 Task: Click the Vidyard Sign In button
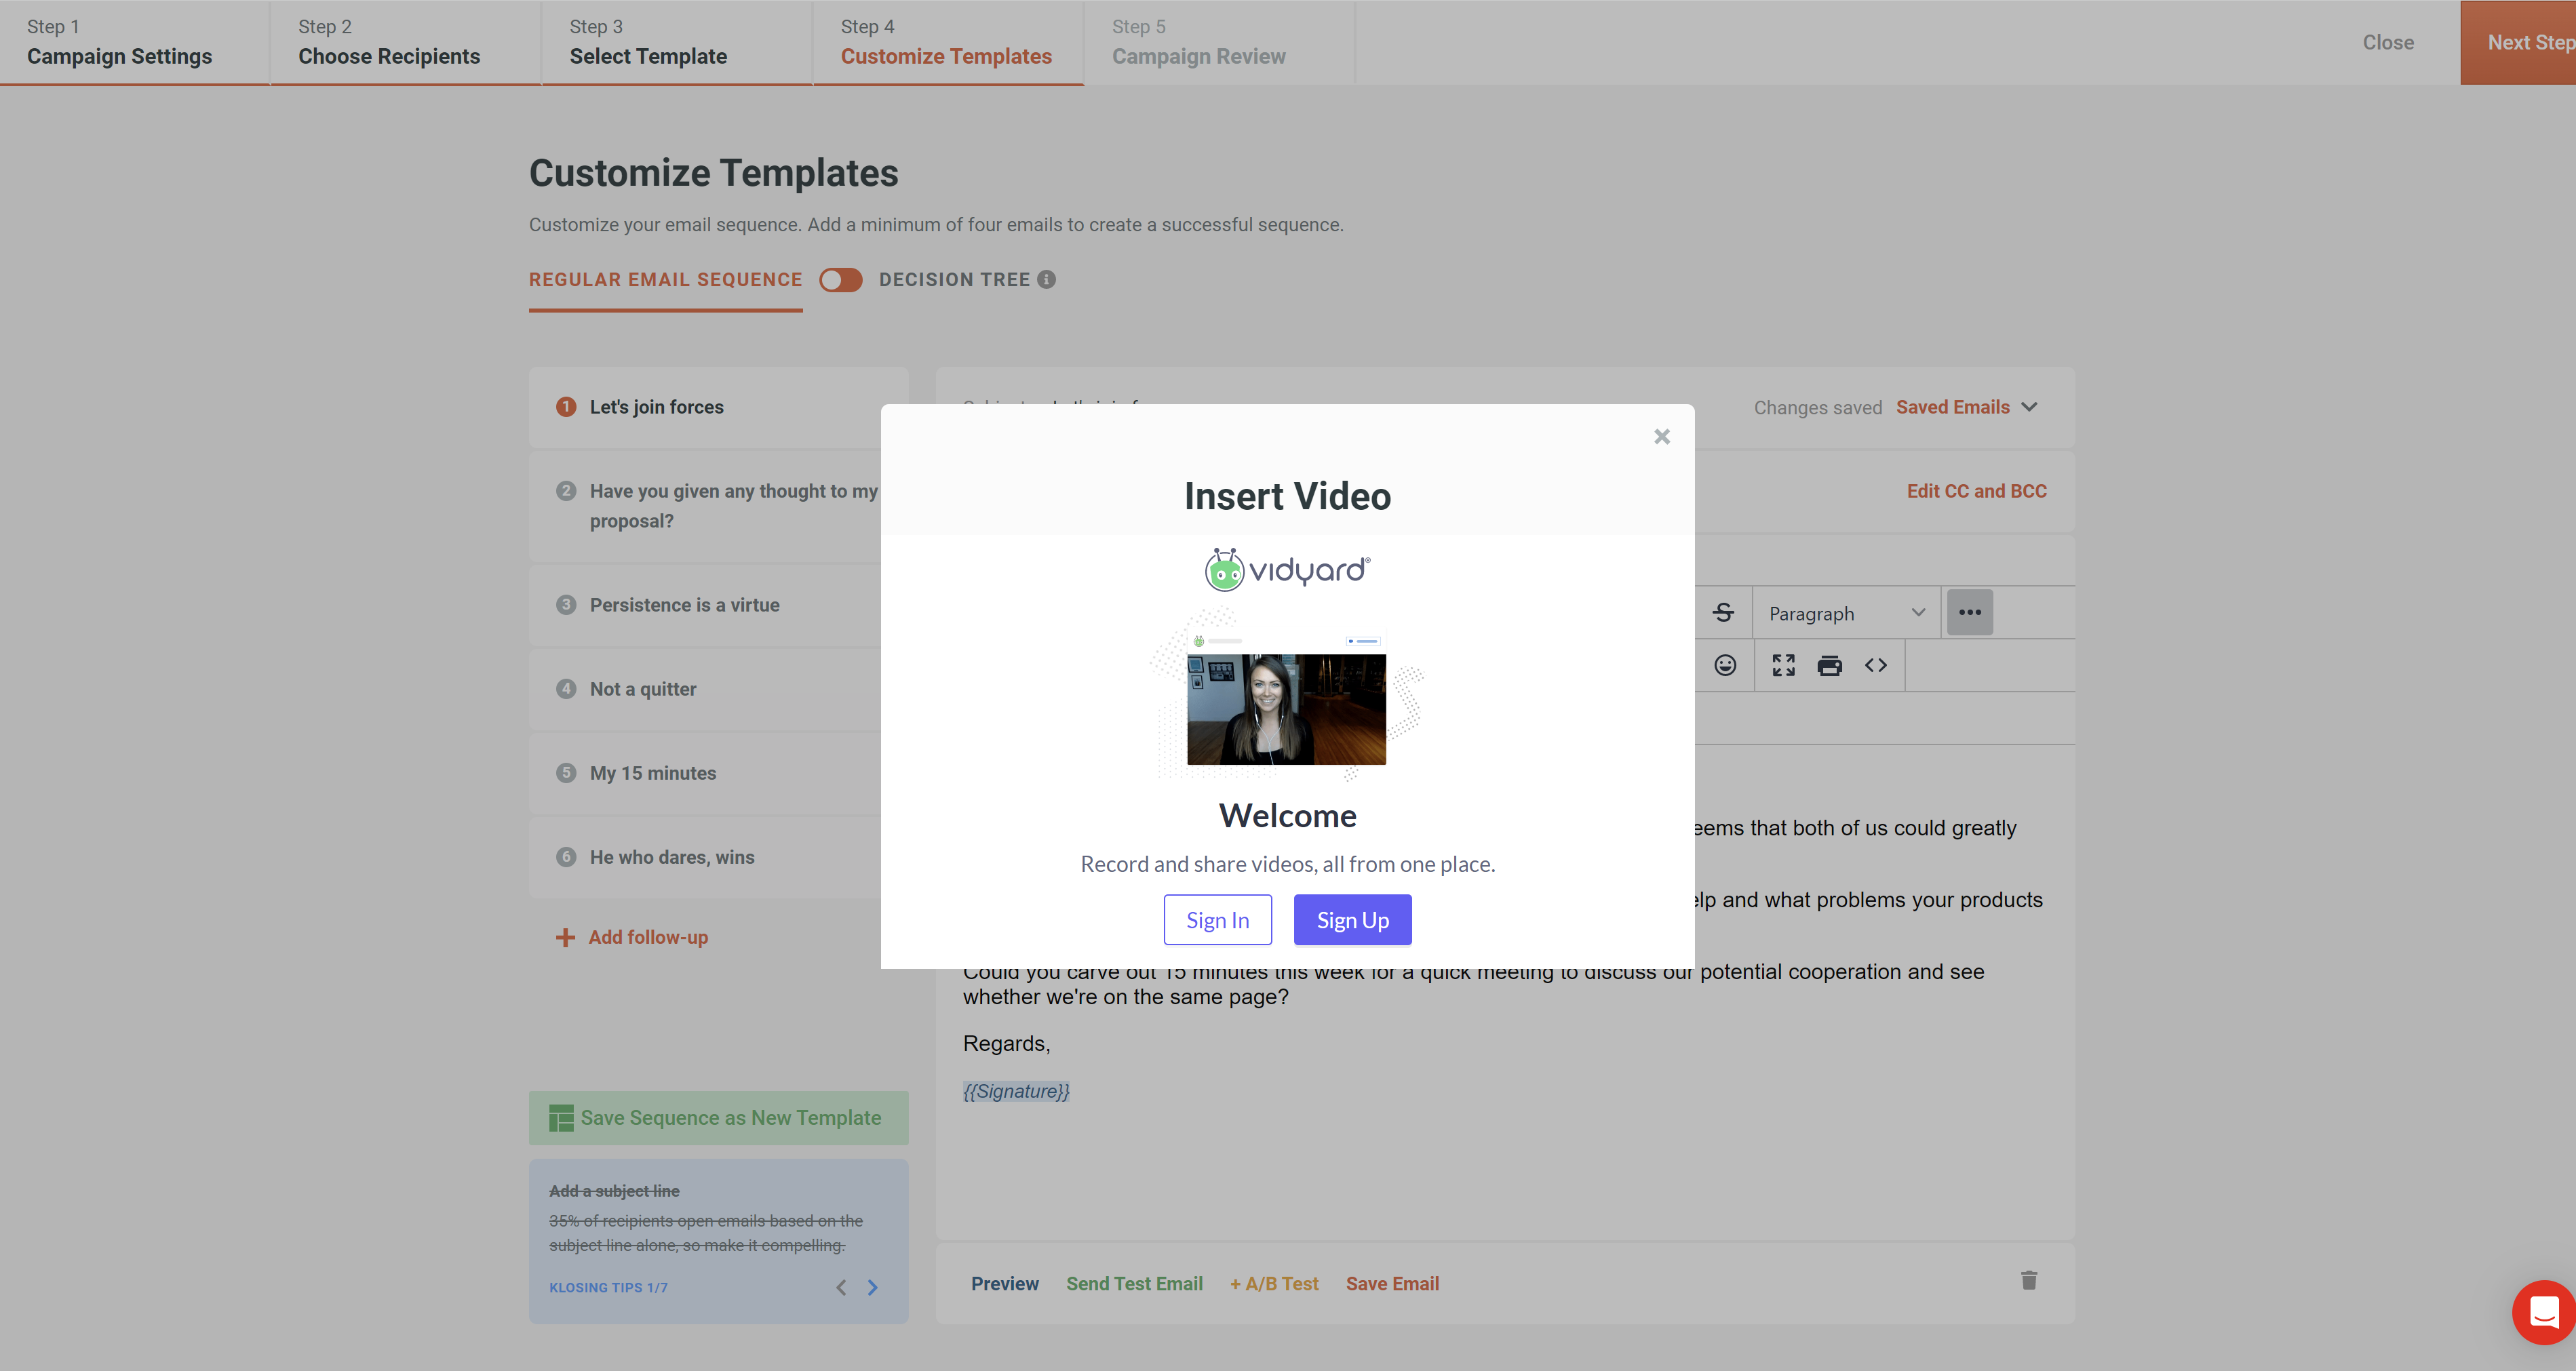pos(1217,919)
